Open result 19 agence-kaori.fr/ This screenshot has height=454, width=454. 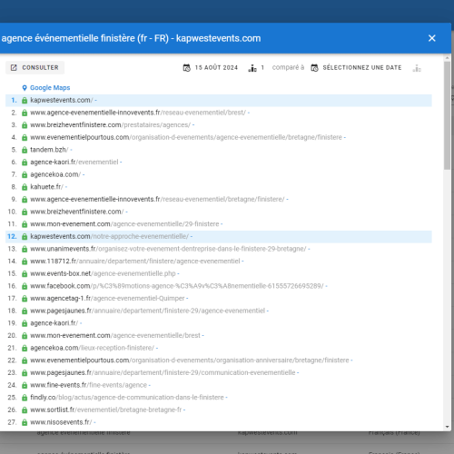pos(54,323)
